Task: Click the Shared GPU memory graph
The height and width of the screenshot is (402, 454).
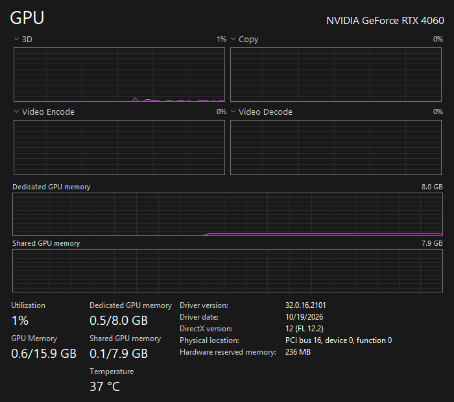Action: [x=228, y=271]
